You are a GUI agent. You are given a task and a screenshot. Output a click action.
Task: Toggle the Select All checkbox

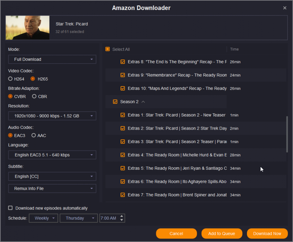pyautogui.click(x=107, y=49)
